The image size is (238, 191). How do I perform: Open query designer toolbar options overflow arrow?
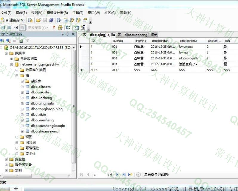tap(89, 29)
